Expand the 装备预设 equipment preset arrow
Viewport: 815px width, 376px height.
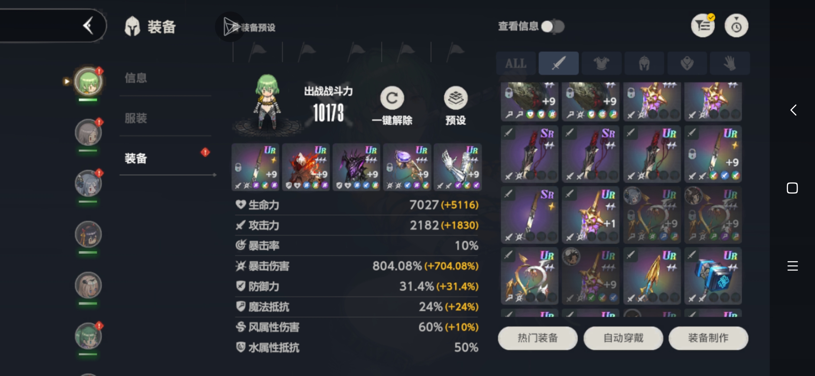point(230,27)
